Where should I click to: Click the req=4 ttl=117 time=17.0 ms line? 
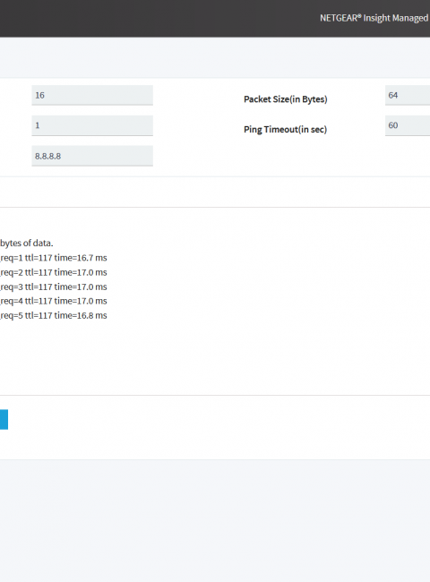54,301
